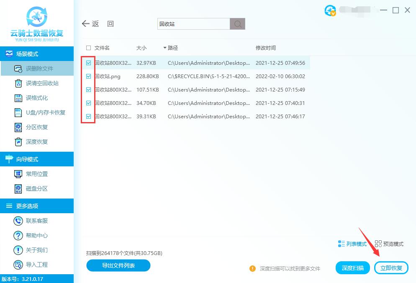This screenshot has width=416, height=283.
Task: Click the 磁盘分区 disk icon
Action: 18,189
